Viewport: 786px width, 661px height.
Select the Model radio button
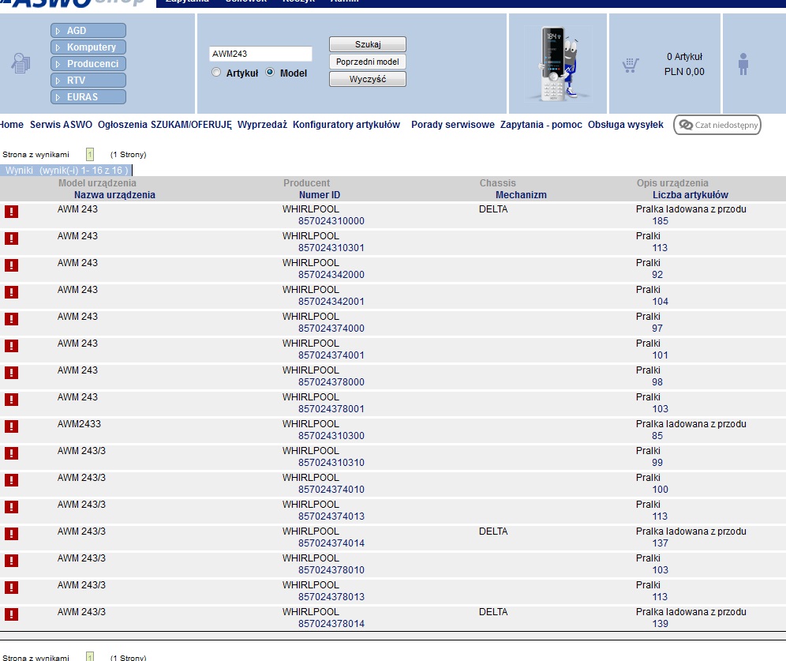click(270, 72)
